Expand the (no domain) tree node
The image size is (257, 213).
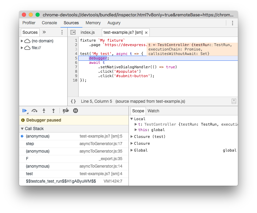[x=22, y=41]
